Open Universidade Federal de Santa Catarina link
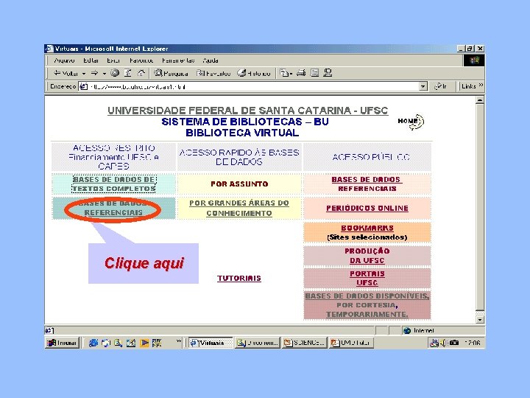The image size is (530, 398). [x=248, y=111]
